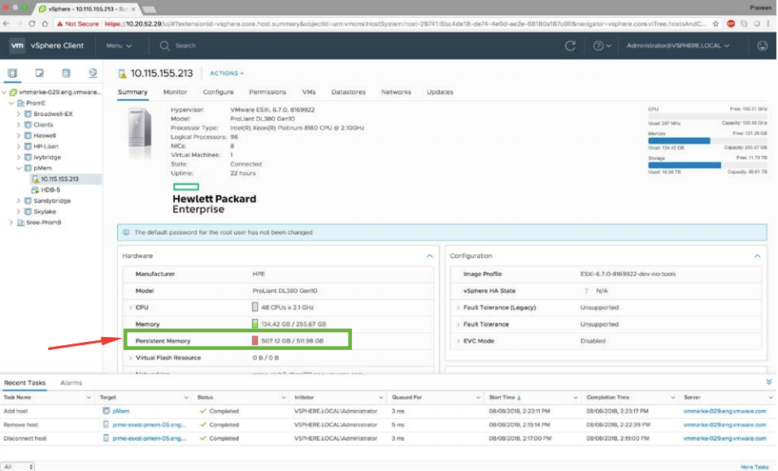Collapse the Hardware panel
This screenshot has height=471, width=778.
430,256
